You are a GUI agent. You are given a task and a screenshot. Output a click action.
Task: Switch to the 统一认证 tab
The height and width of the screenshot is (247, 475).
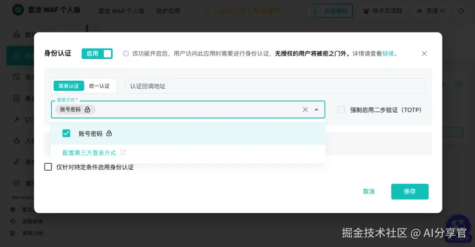click(x=99, y=86)
